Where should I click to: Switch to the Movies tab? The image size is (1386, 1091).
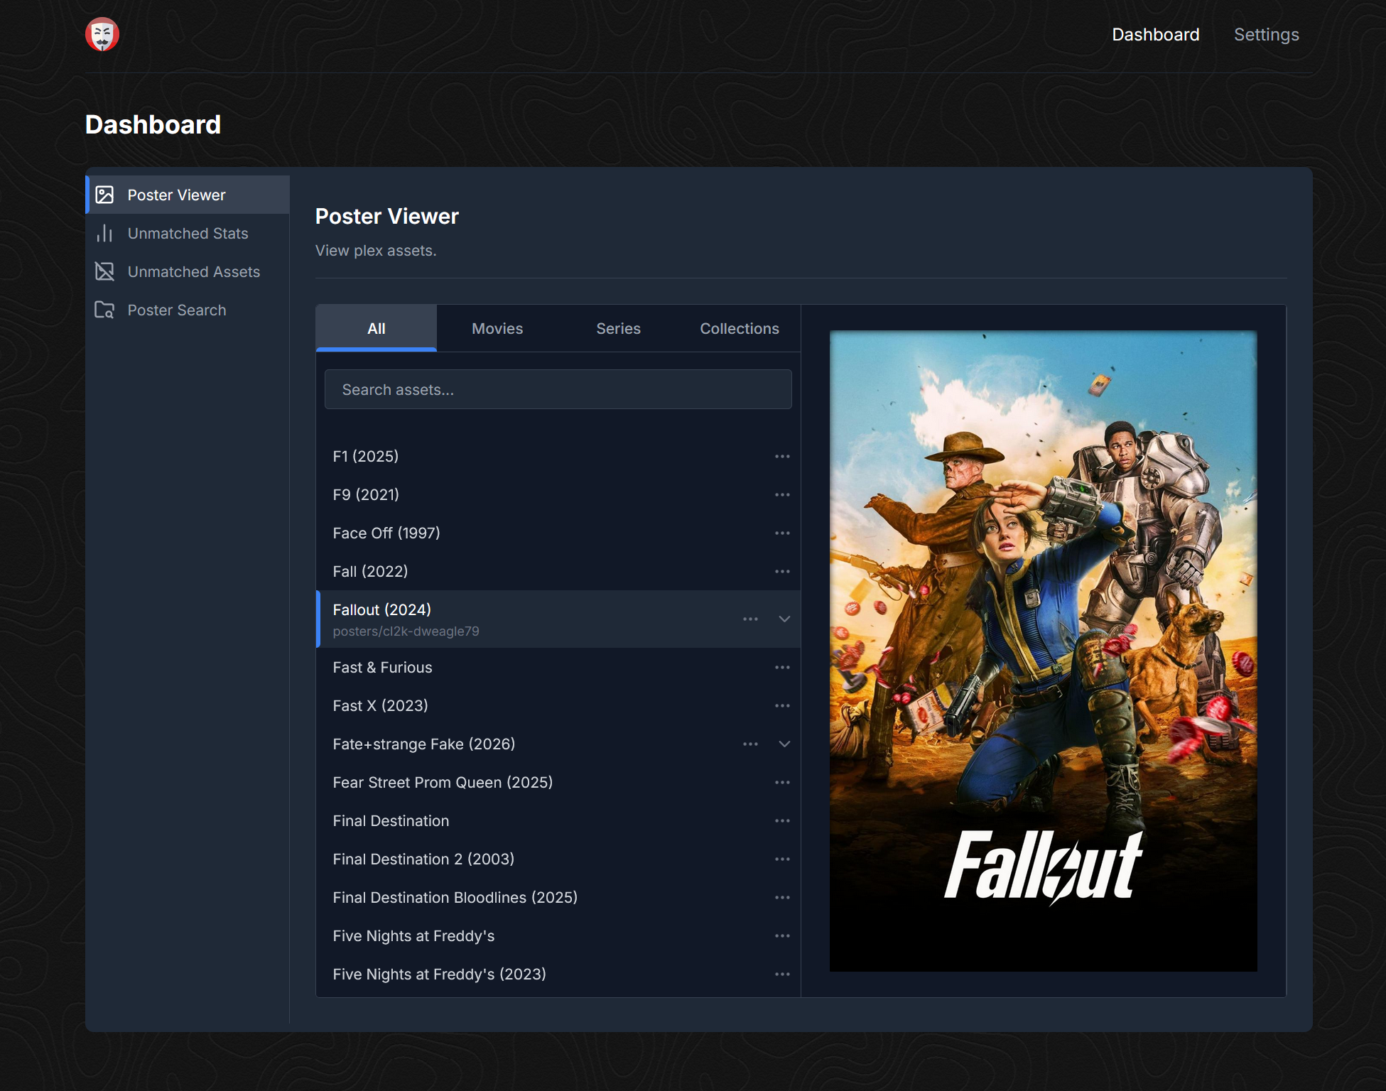(x=497, y=328)
